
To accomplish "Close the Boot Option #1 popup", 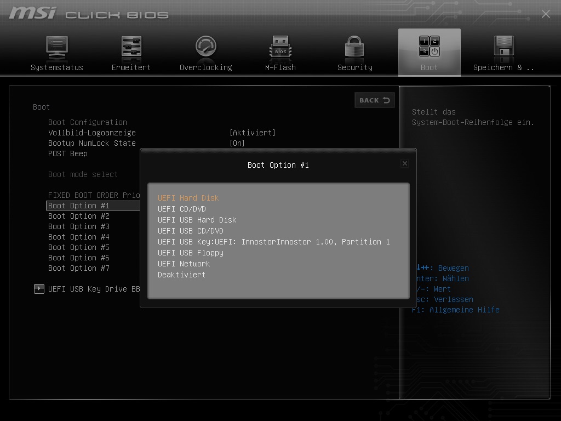I will [x=405, y=163].
